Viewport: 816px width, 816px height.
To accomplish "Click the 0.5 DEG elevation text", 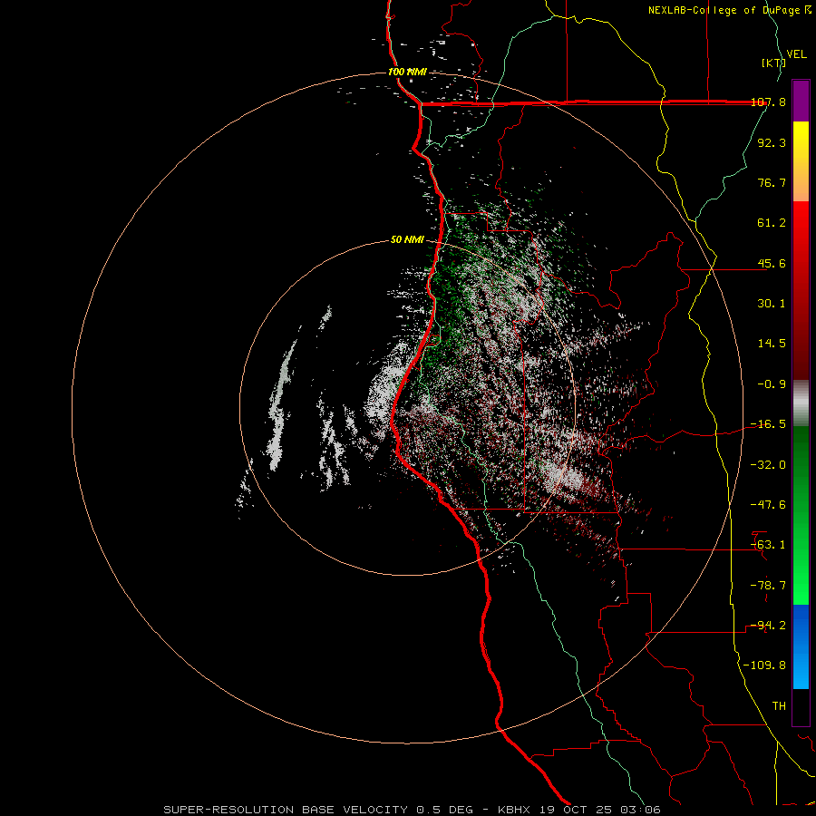I will (444, 810).
